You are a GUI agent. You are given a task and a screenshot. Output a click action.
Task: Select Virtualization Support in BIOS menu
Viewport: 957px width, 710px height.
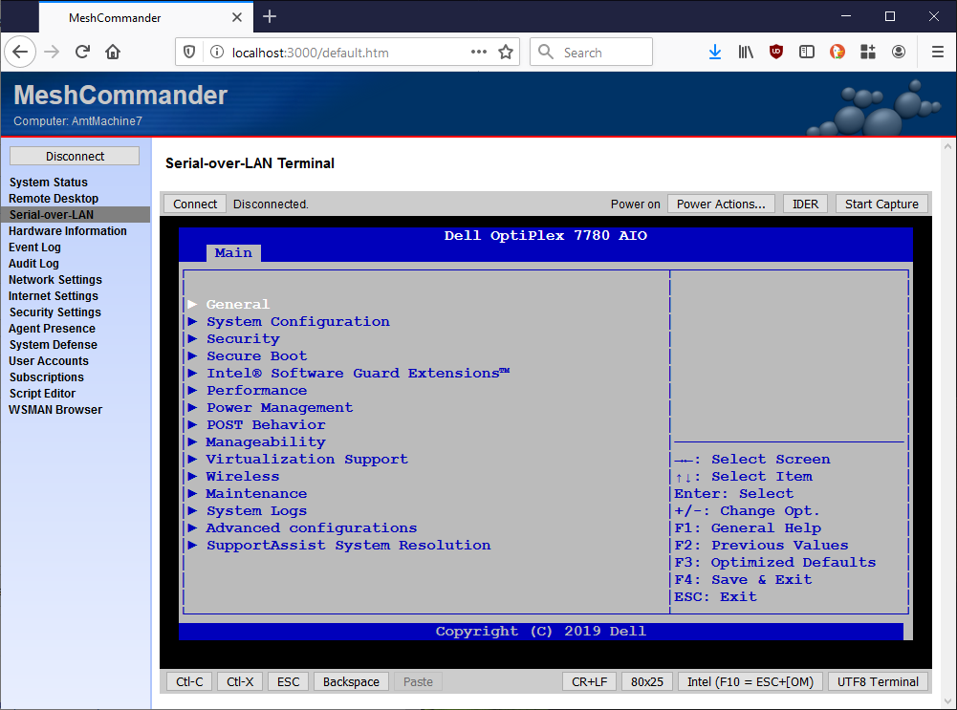click(x=306, y=460)
